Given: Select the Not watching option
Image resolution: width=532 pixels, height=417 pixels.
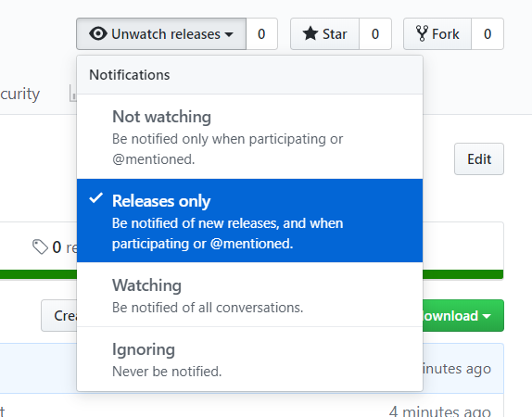Looking at the screenshot, I should click(249, 137).
